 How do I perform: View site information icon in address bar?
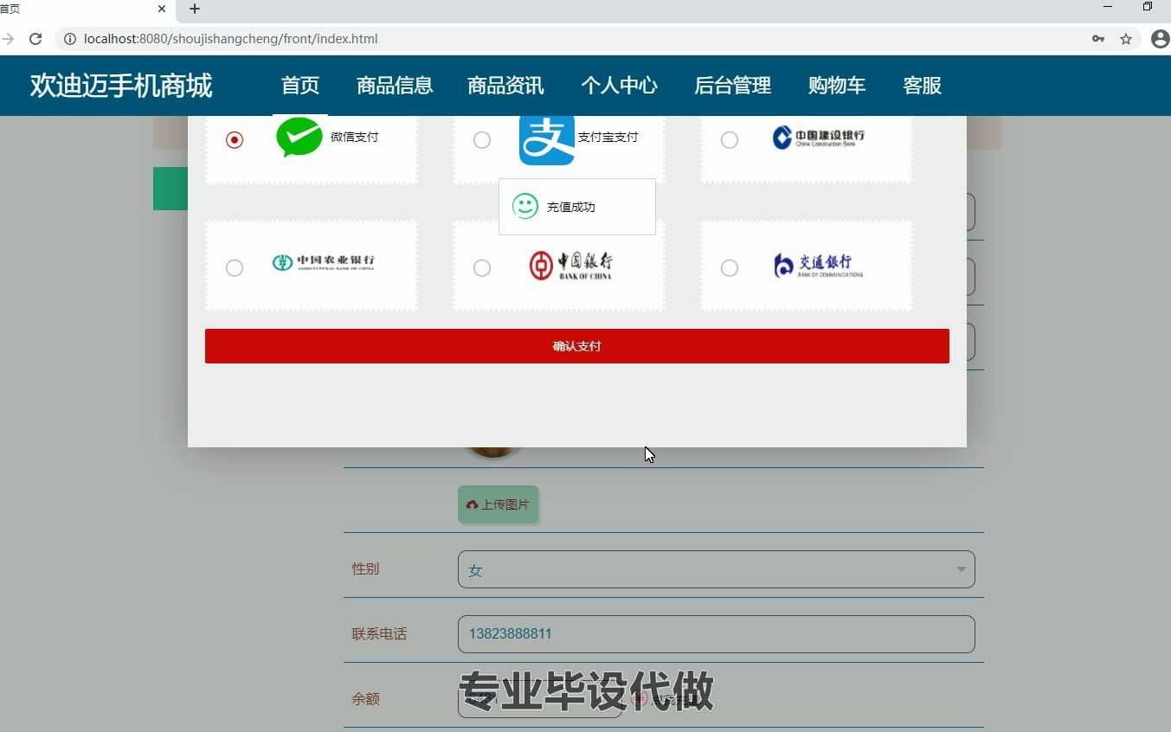click(x=70, y=39)
